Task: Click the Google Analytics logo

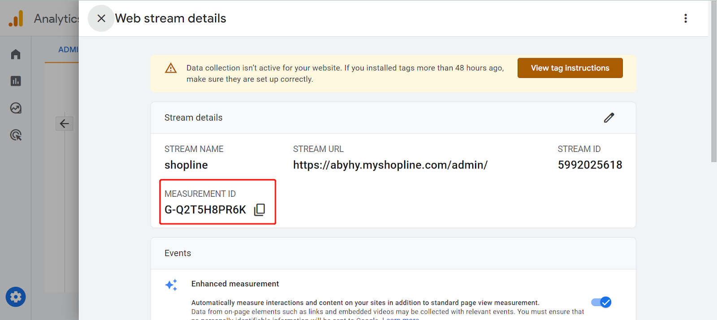Action: coord(16,19)
